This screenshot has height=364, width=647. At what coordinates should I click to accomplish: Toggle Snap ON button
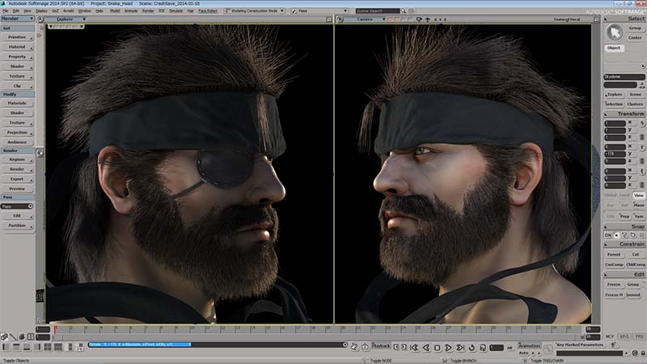[x=608, y=235]
